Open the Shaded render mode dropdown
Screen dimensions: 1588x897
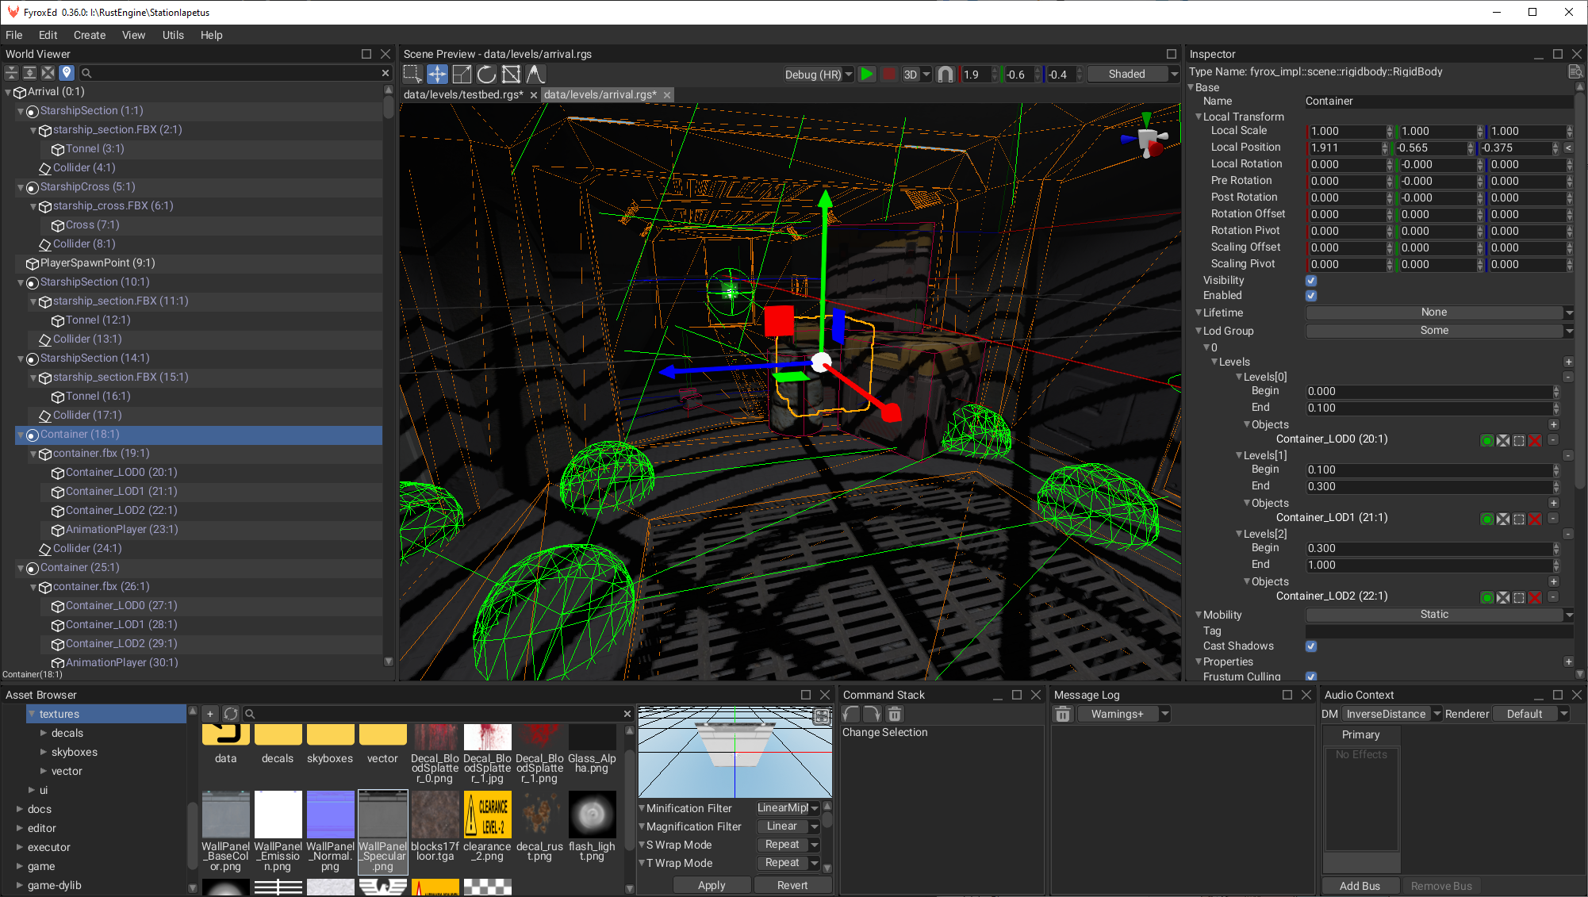tap(1133, 75)
